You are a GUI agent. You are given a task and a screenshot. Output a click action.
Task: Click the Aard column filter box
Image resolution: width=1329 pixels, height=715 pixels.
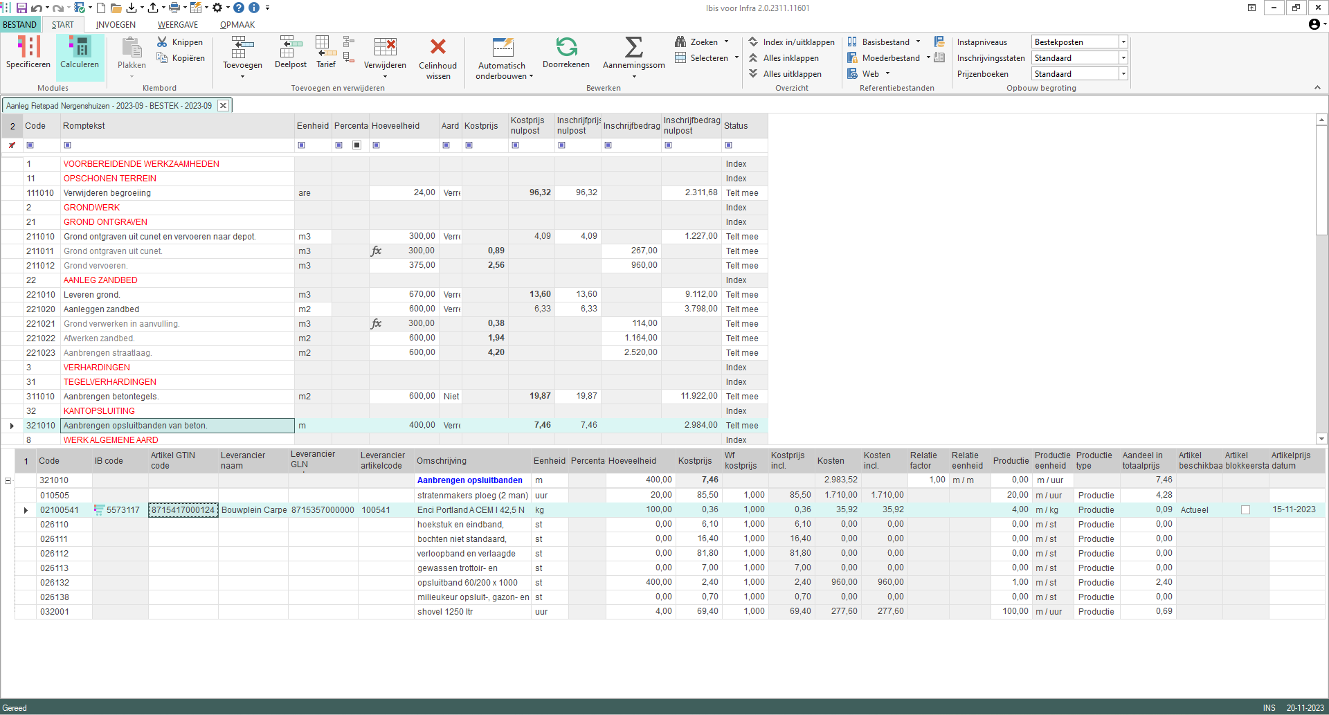pyautogui.click(x=446, y=145)
